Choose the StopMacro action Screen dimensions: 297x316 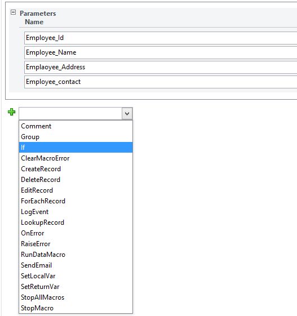(76, 308)
